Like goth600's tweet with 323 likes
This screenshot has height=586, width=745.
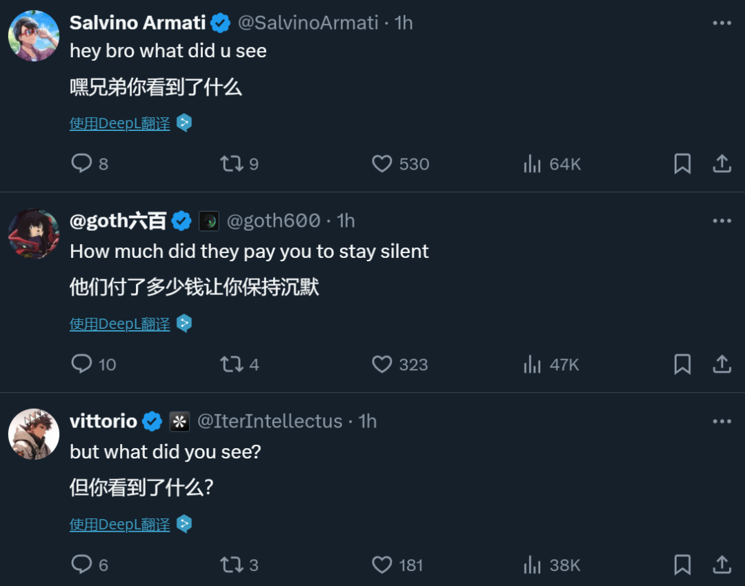pos(382,364)
